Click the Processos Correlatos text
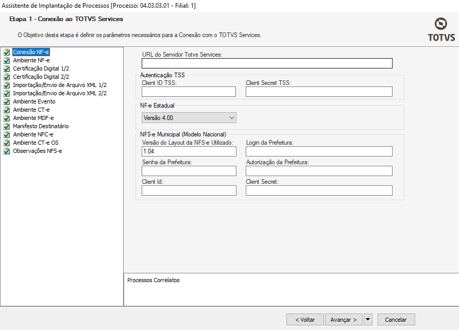 [x=154, y=280]
